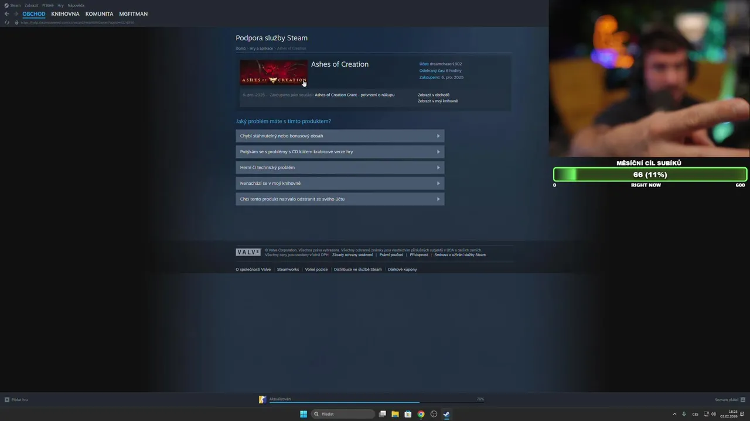Click the taskbar Hledat search box
Screen dimensions: 750x421
tap(343, 414)
